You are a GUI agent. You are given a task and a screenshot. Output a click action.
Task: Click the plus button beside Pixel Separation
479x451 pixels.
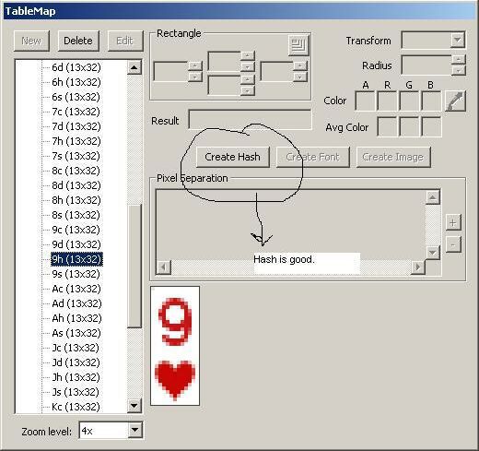click(453, 222)
